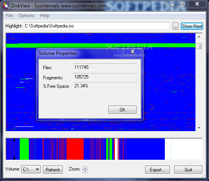209x181 pixels.
Task: Select the % Free Space value field
Action: click(x=105, y=86)
